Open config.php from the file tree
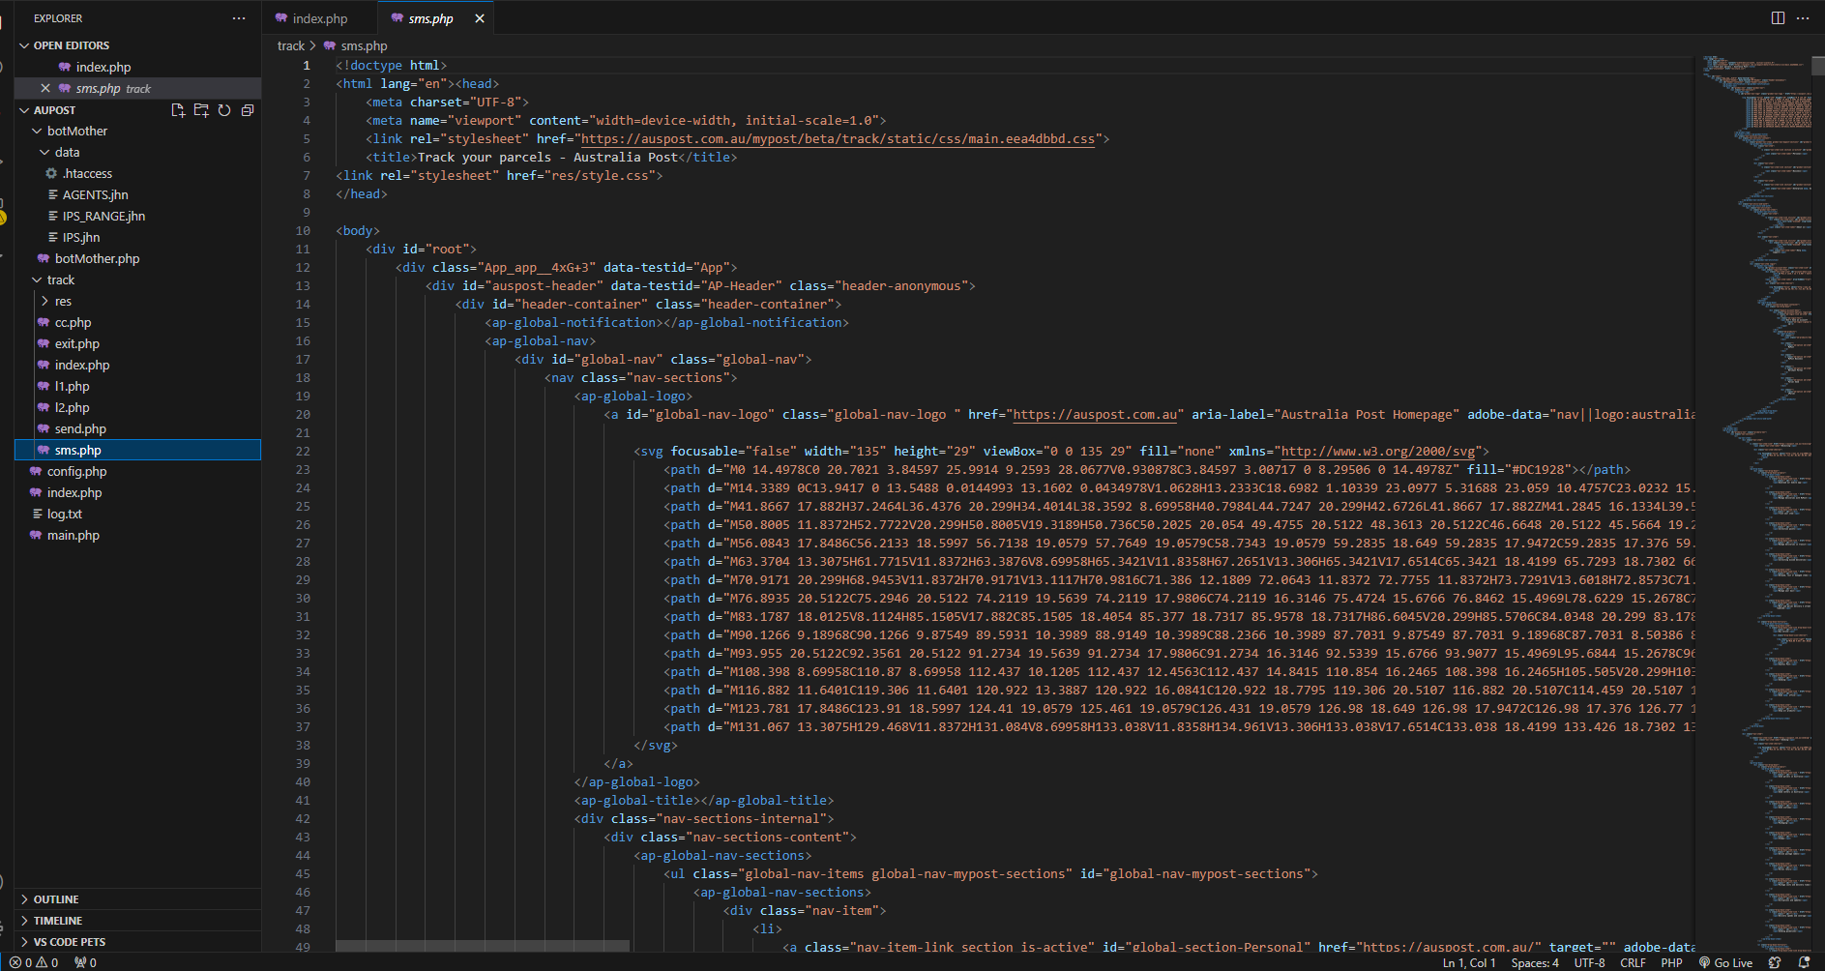Viewport: 1825px width, 971px height. (76, 472)
